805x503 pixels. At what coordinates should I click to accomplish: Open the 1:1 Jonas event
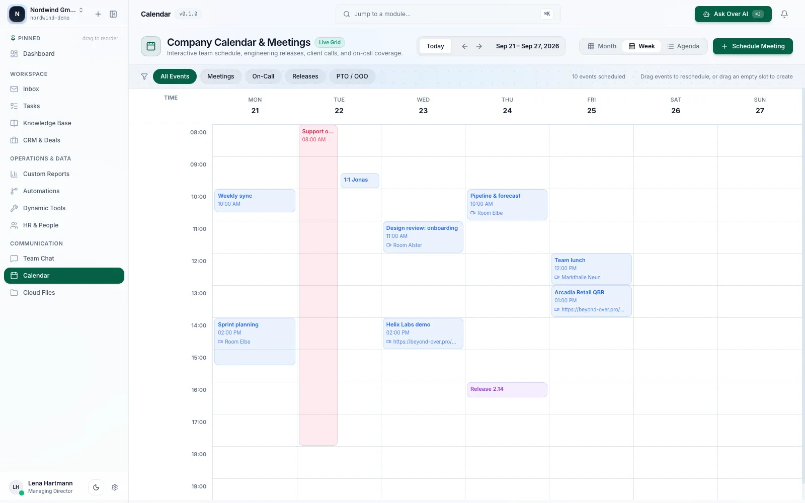click(360, 180)
